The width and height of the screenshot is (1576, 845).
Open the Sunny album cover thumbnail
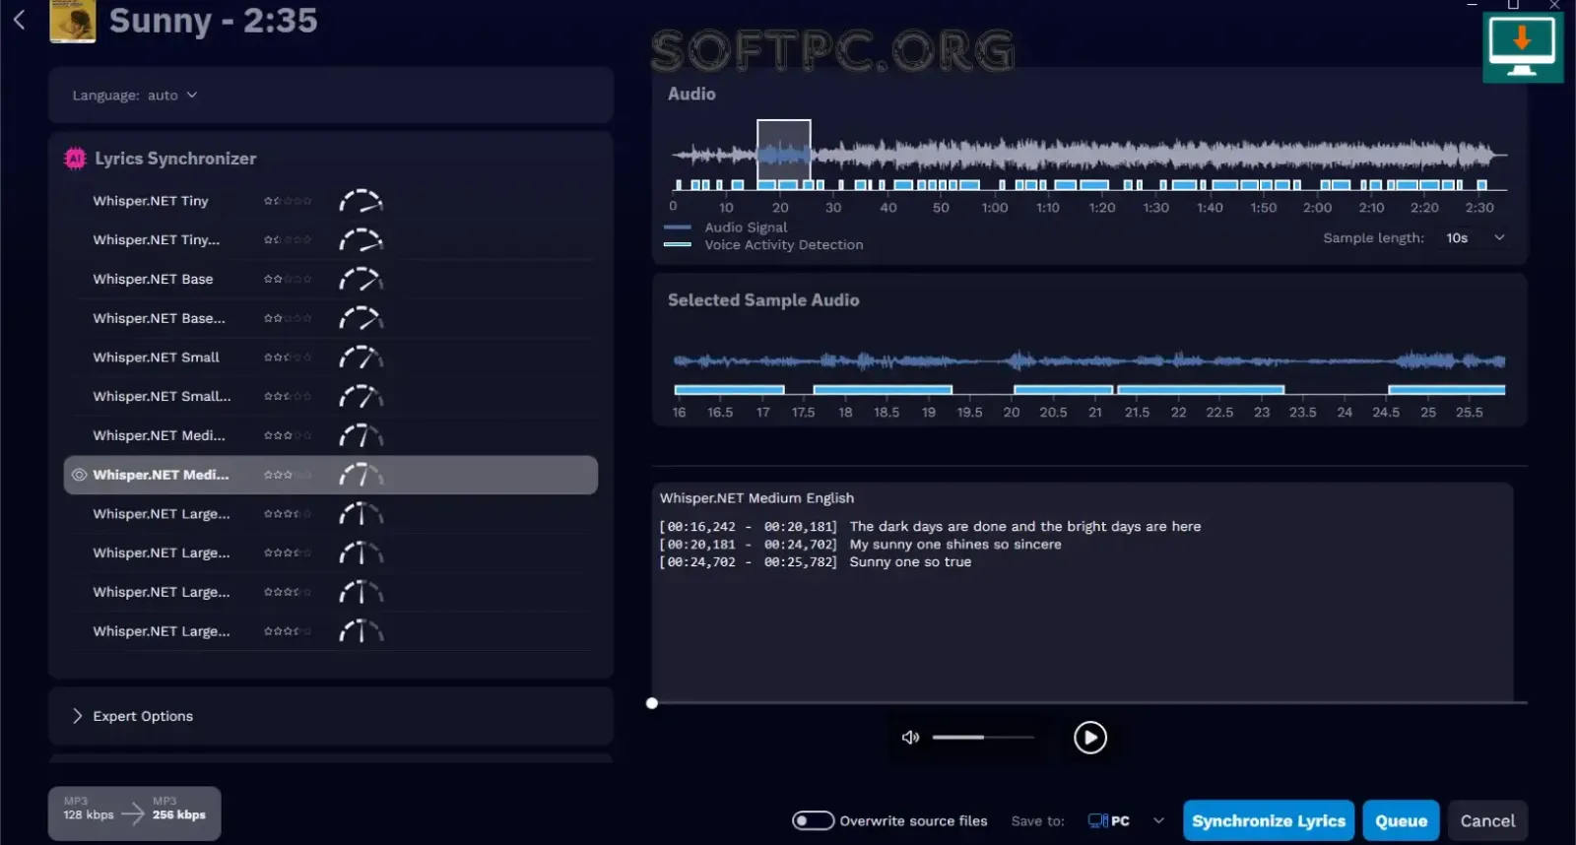[73, 21]
